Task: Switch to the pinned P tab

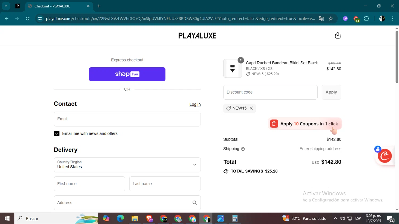Action: (18, 6)
